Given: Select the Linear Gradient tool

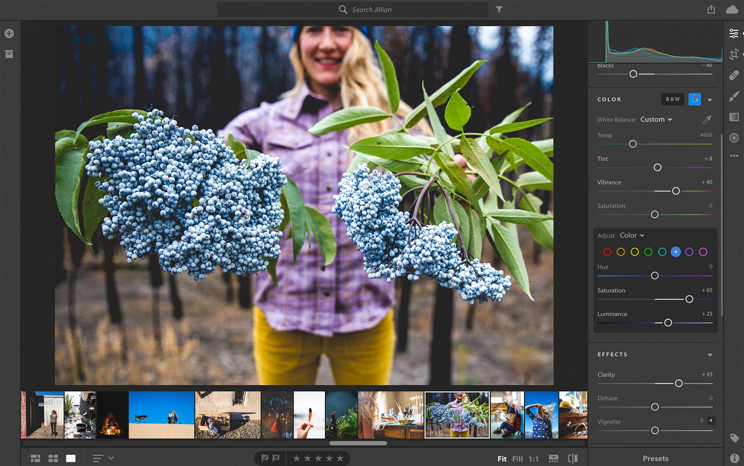Looking at the screenshot, I should 734,117.
